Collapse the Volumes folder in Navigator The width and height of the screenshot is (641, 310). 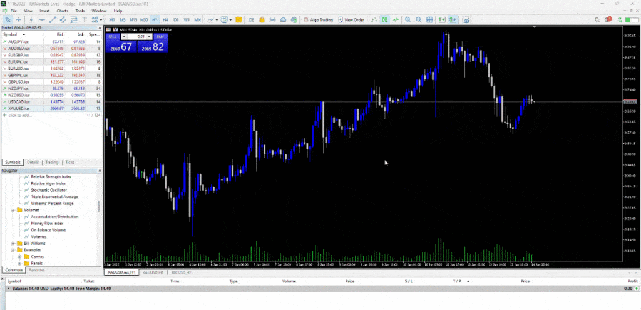[12, 211]
